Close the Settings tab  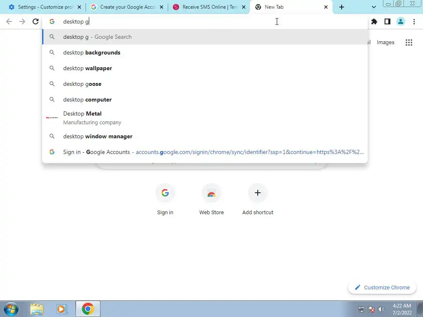79,7
